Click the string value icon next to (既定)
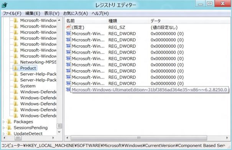 [x=68, y=27]
